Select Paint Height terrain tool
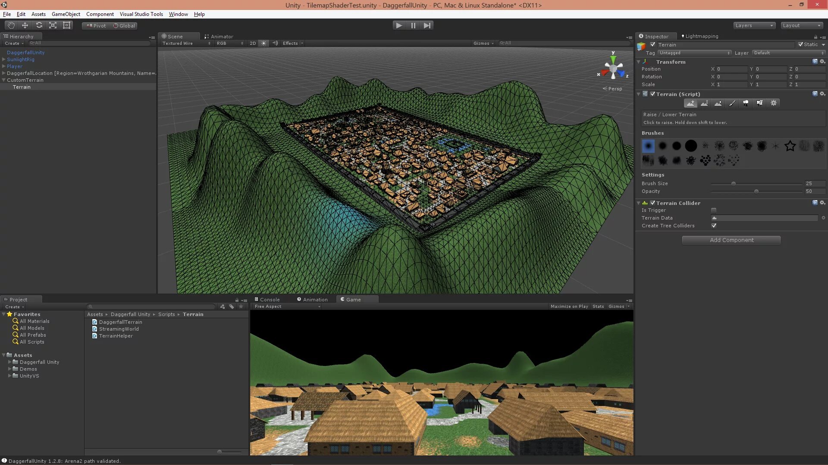This screenshot has height=465, width=828. click(704, 103)
